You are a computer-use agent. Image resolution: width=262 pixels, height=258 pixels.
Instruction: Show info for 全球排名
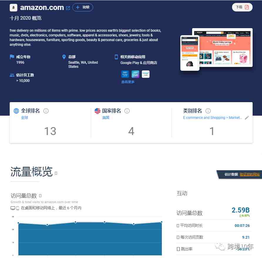pos(46,111)
